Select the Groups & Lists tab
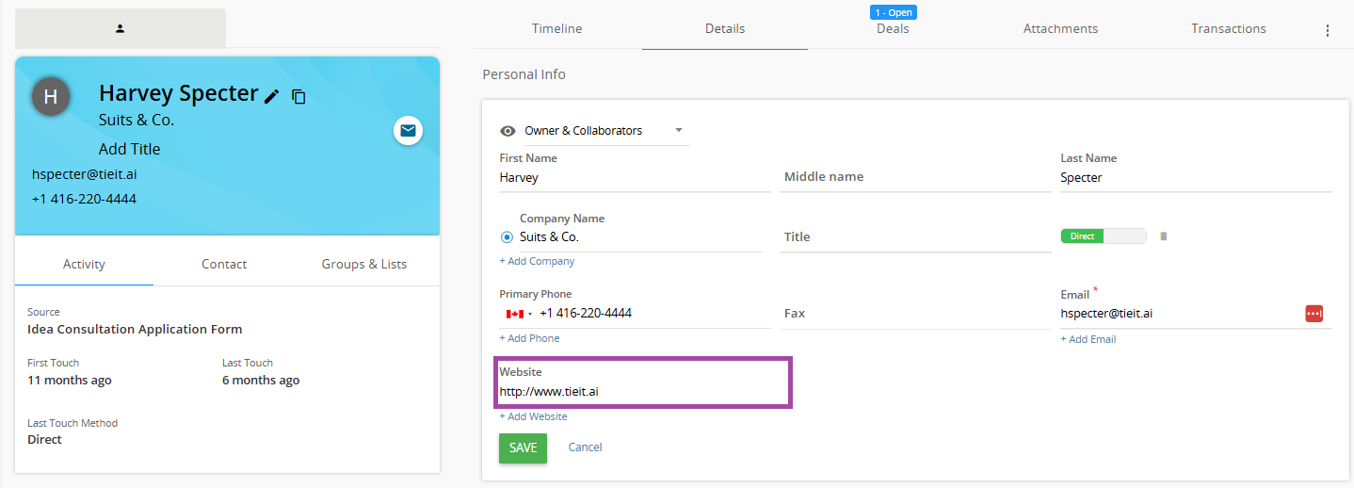The image size is (1354, 488). 364,264
